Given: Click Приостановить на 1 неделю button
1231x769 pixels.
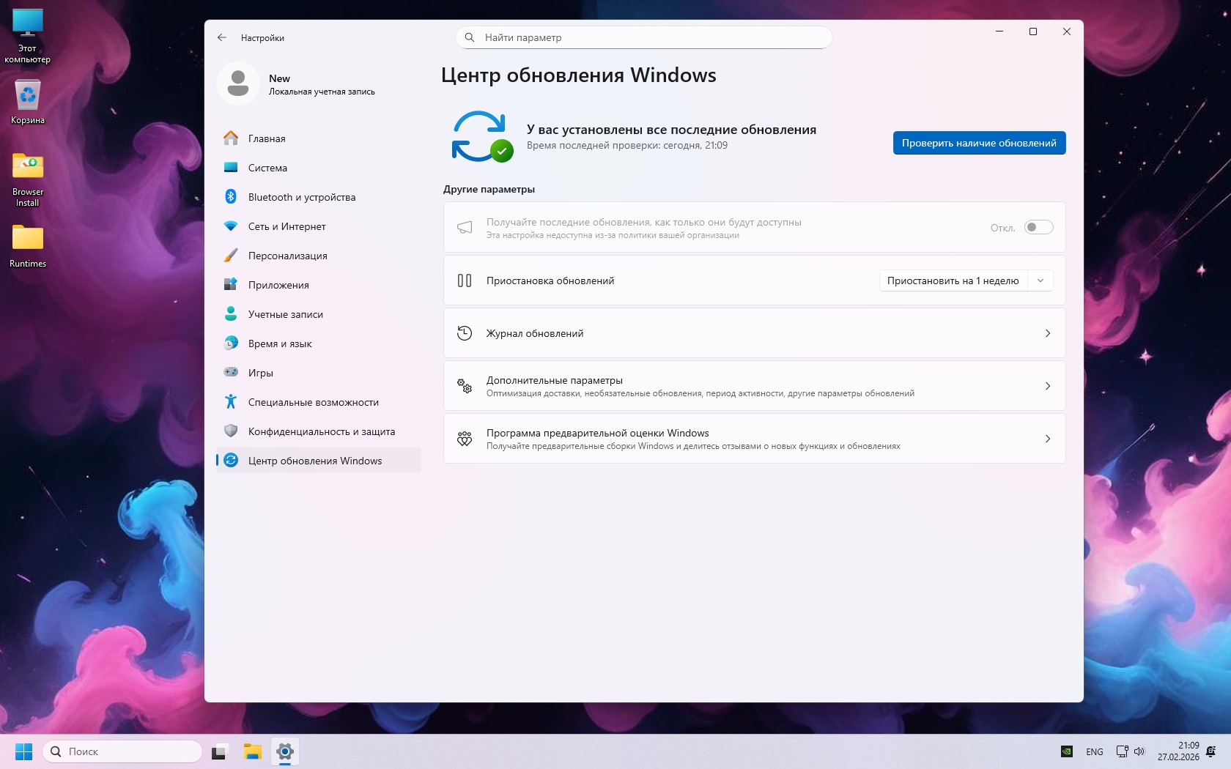Looking at the screenshot, I should [953, 281].
